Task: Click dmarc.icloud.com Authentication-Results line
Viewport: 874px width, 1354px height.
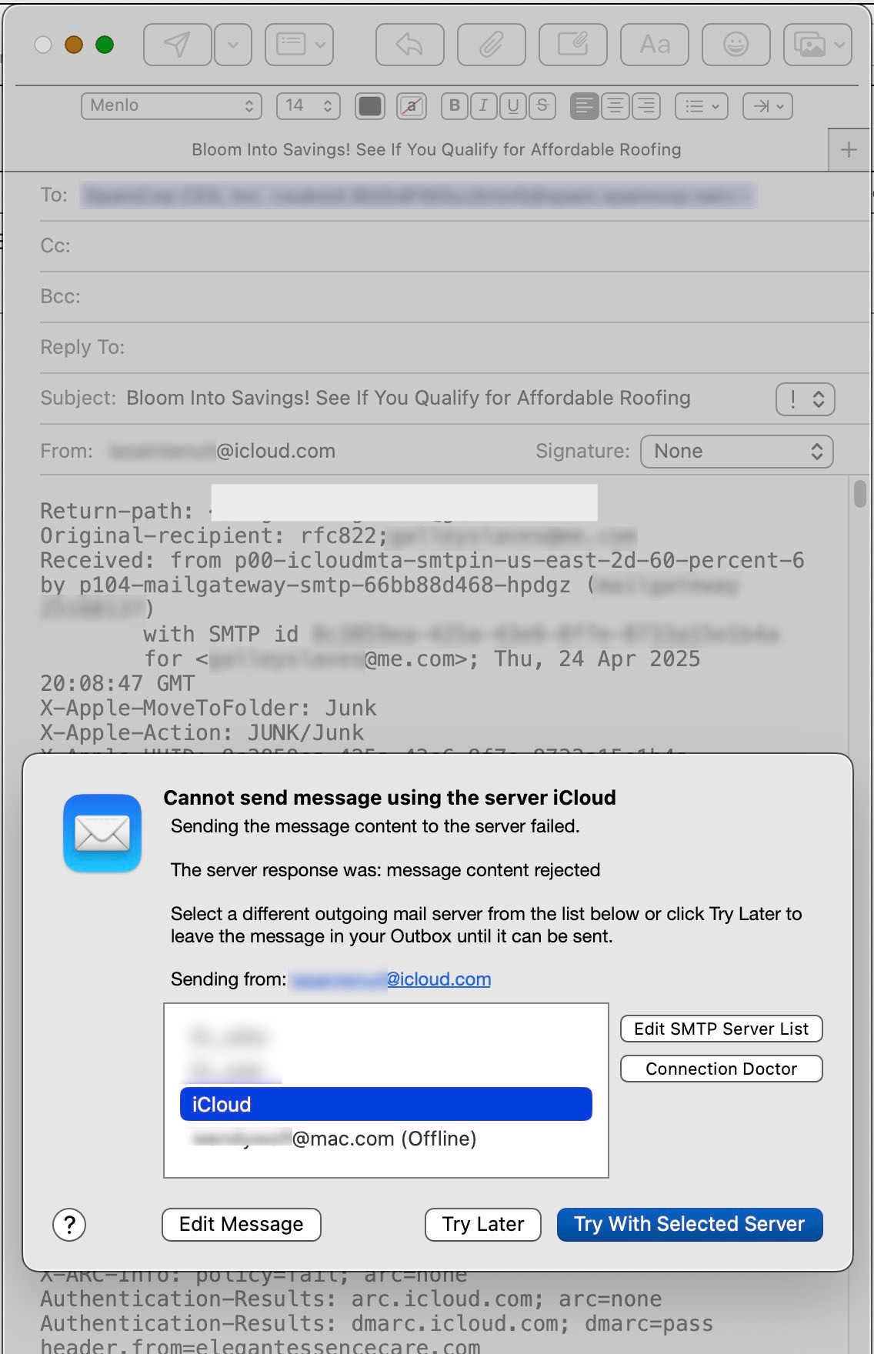Action: click(377, 1323)
